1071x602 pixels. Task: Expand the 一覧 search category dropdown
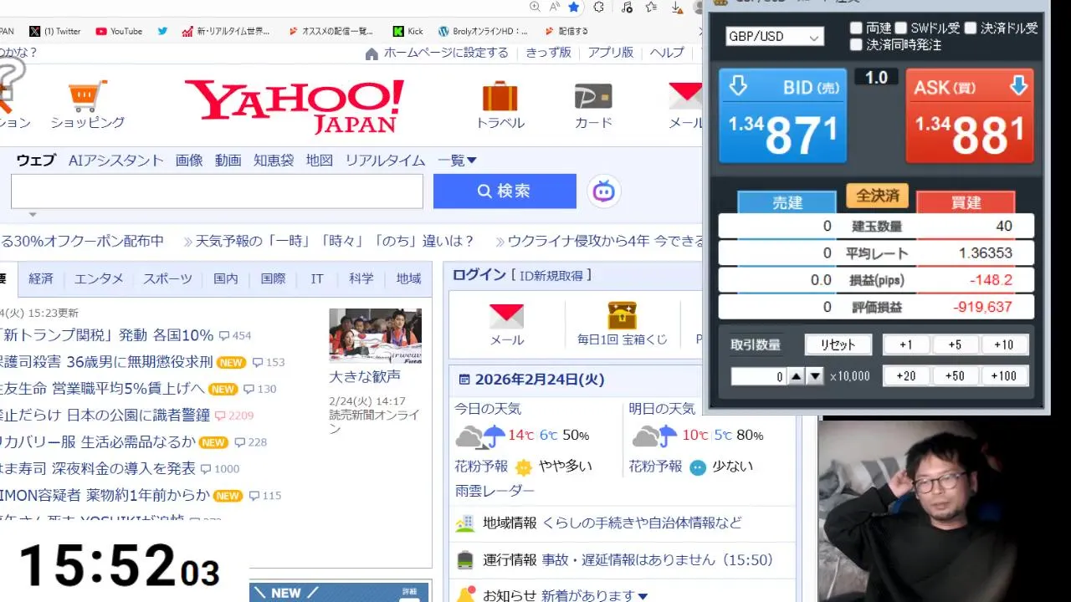pos(457,161)
